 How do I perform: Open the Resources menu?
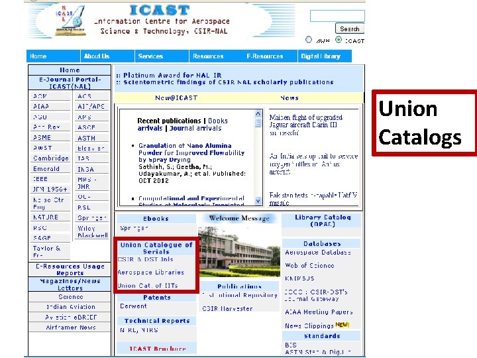216,56
